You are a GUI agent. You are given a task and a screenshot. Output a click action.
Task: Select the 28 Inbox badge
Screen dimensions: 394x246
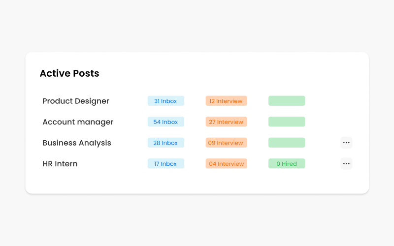click(x=166, y=143)
